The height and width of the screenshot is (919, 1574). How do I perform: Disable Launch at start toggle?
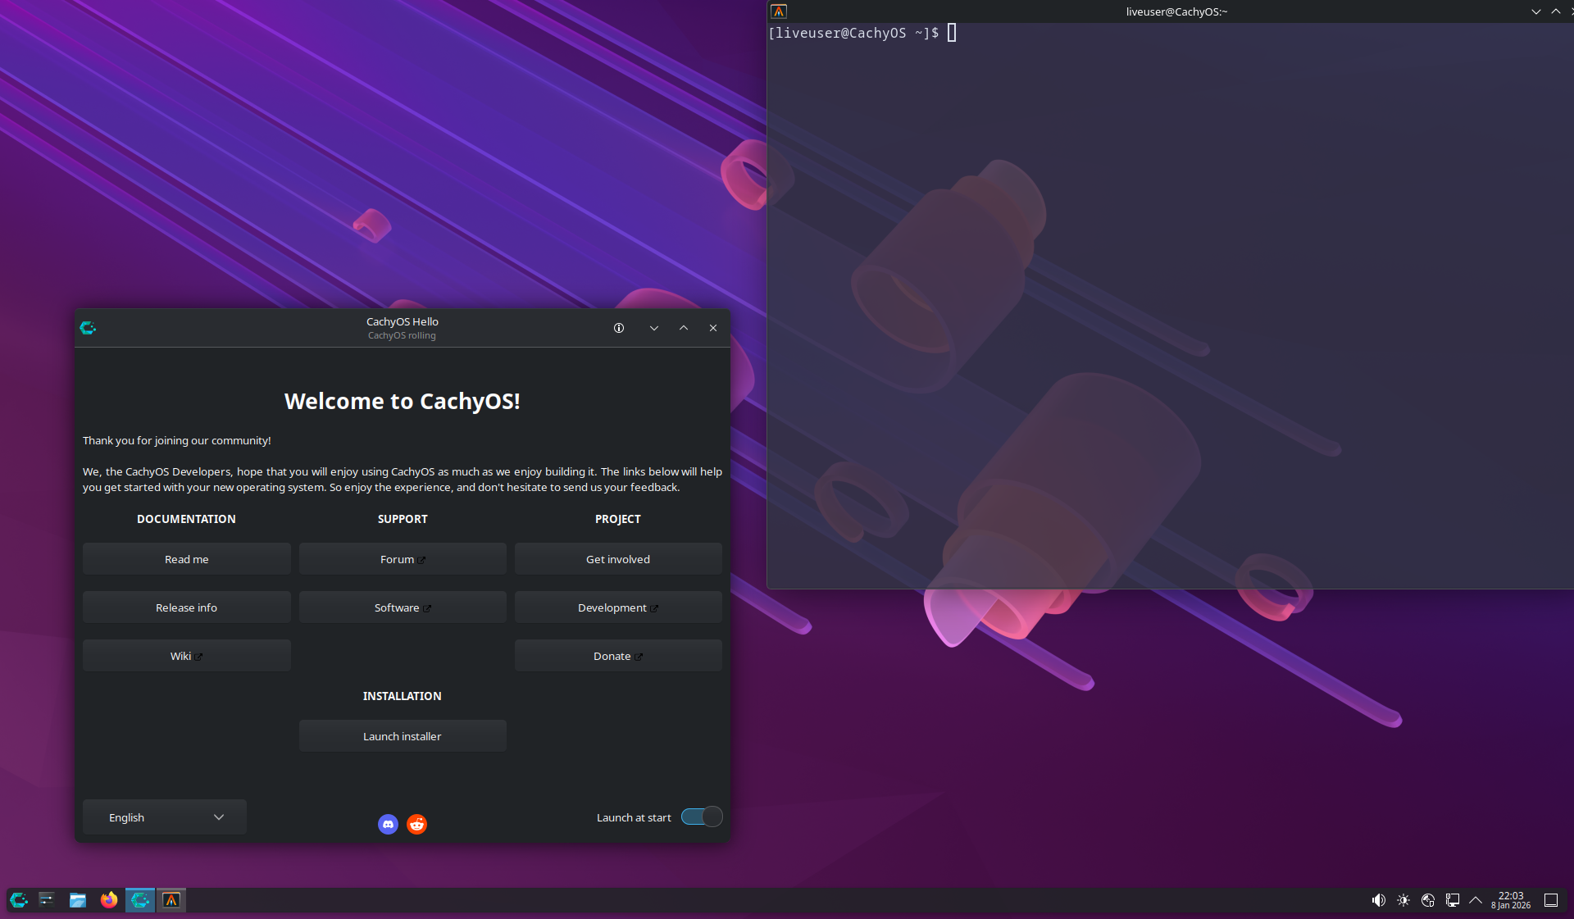tap(701, 817)
